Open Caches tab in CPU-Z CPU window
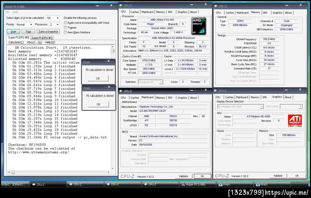 (x=135, y=12)
